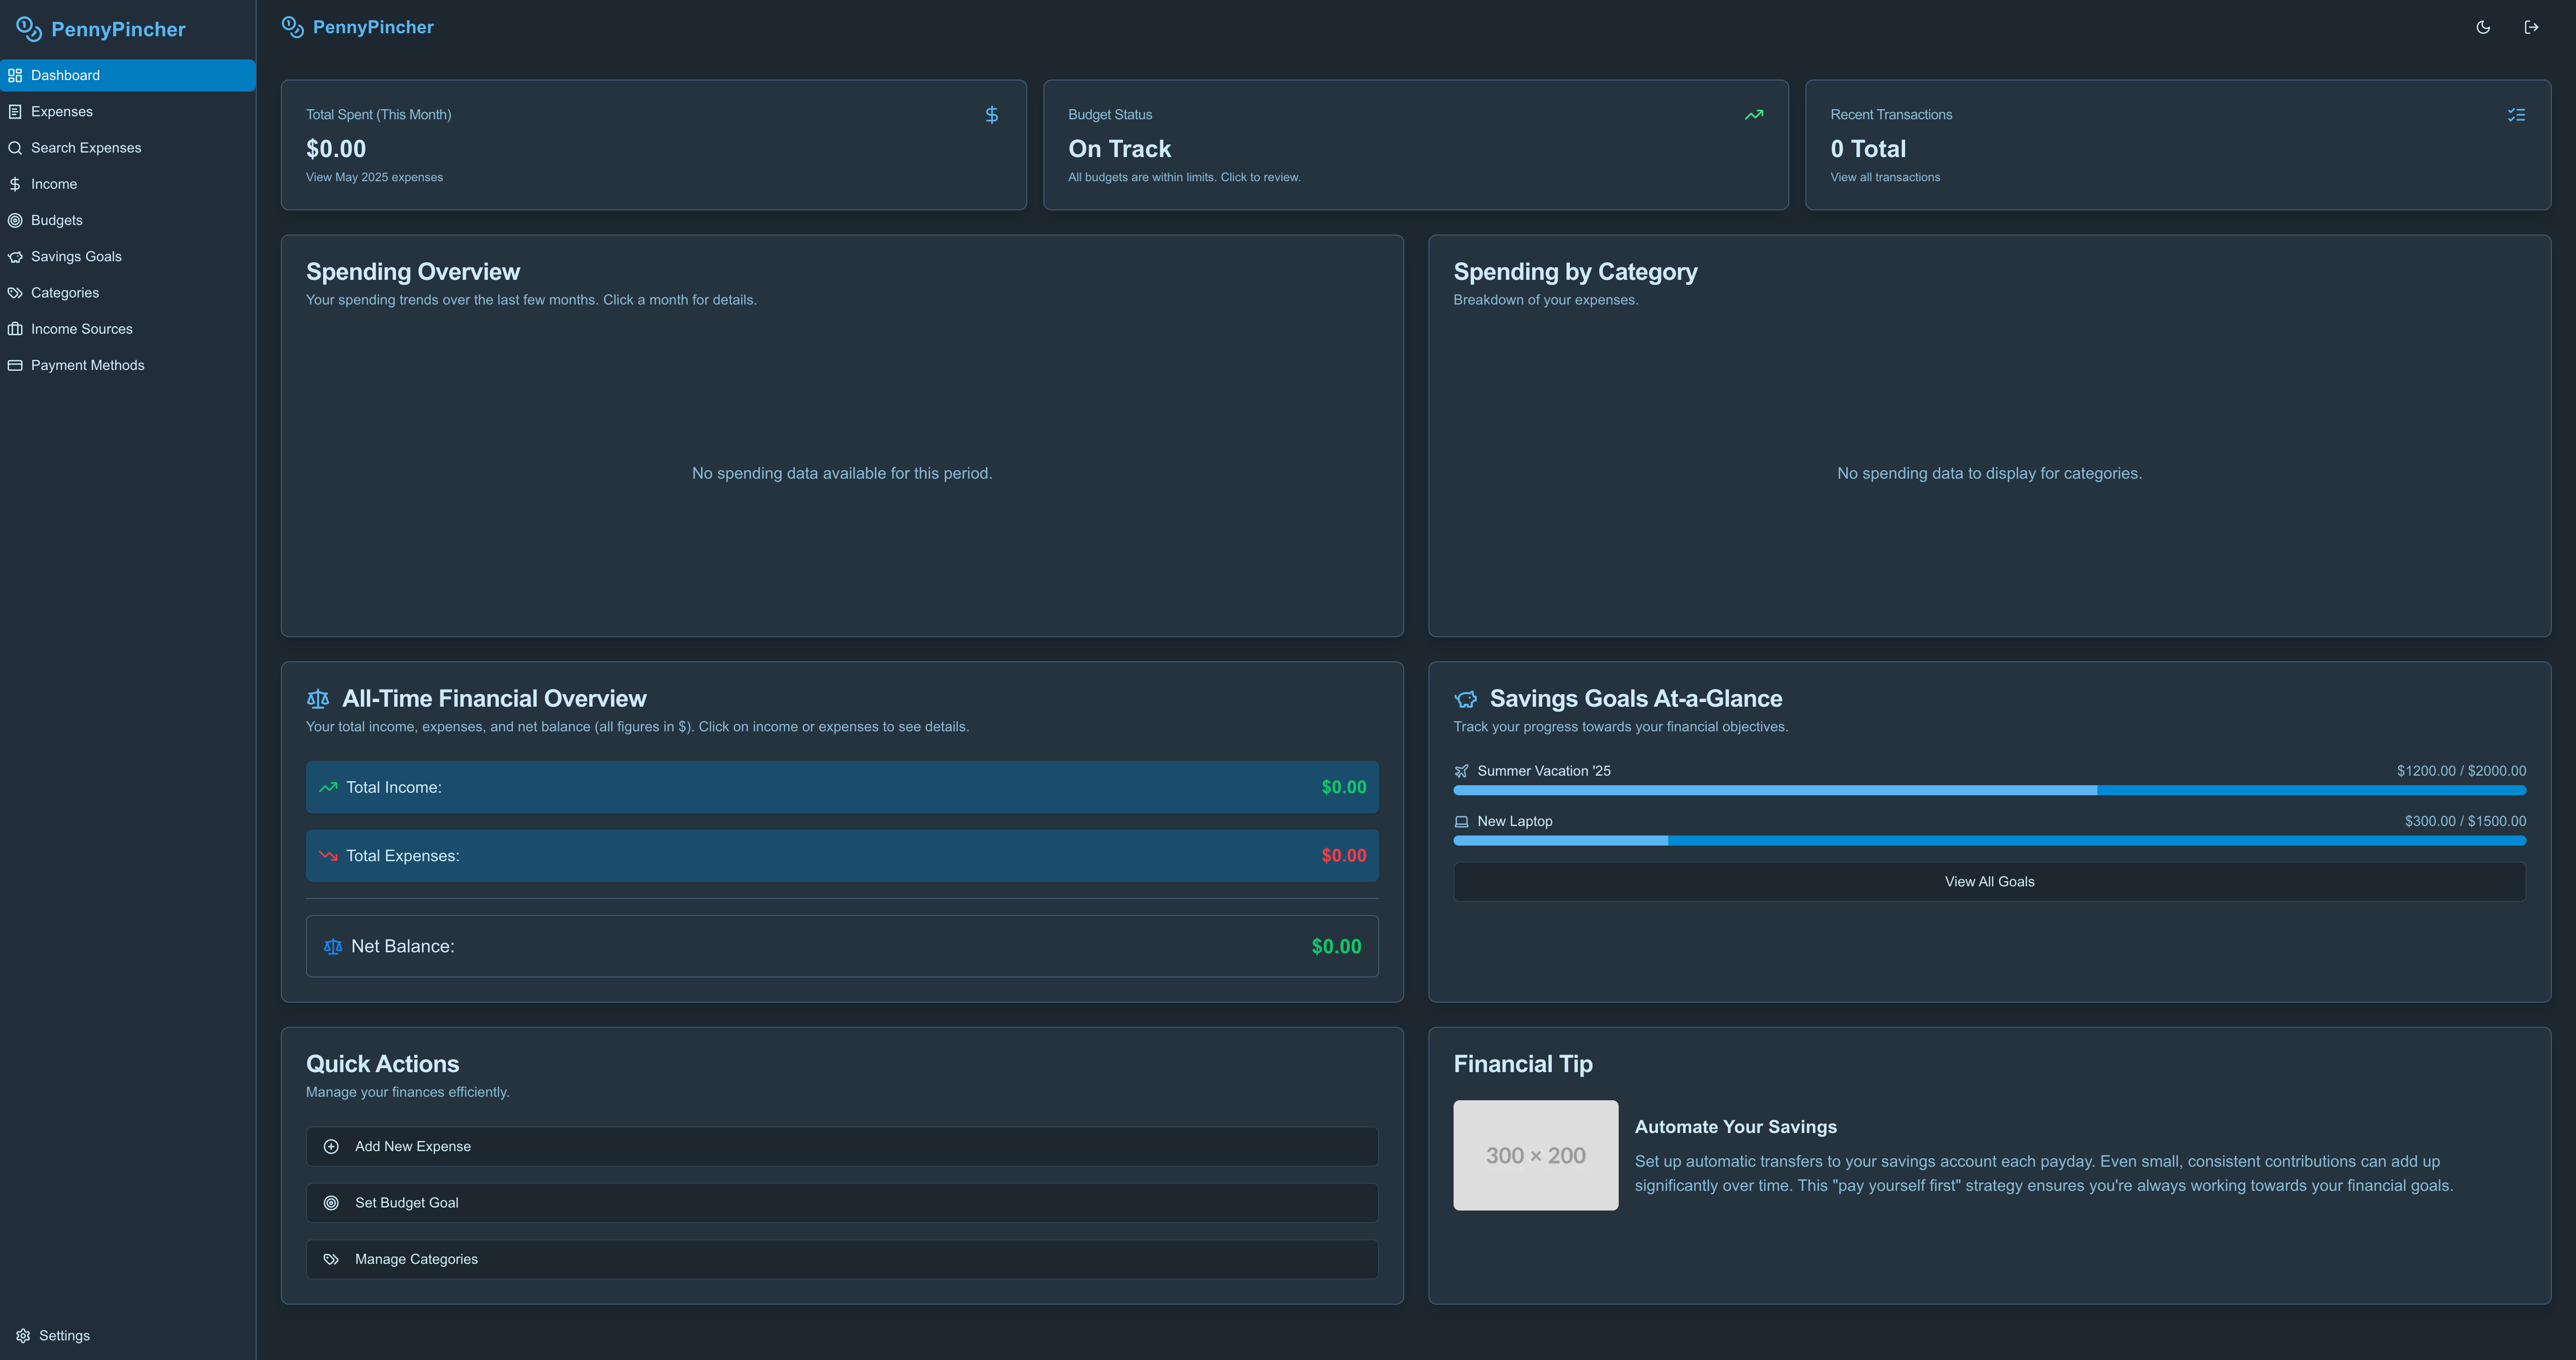Click the New Laptop progress bar
This screenshot has width=2576, height=1360.
click(x=1990, y=840)
